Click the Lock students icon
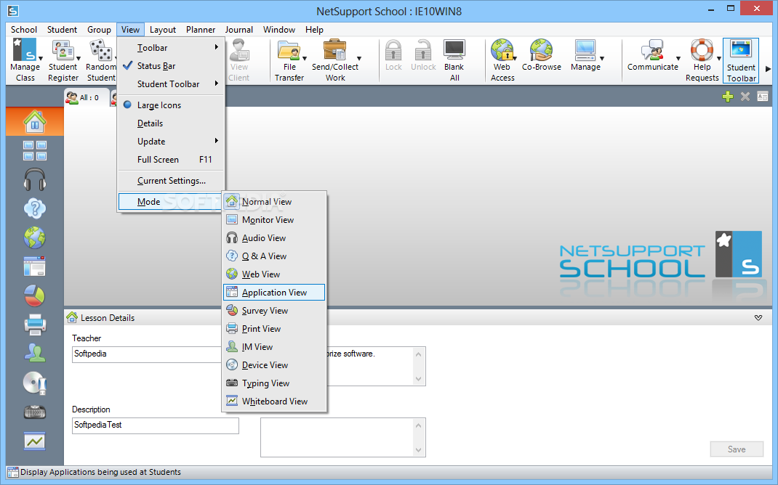Screen dimensions: 778x485 [x=393, y=55]
